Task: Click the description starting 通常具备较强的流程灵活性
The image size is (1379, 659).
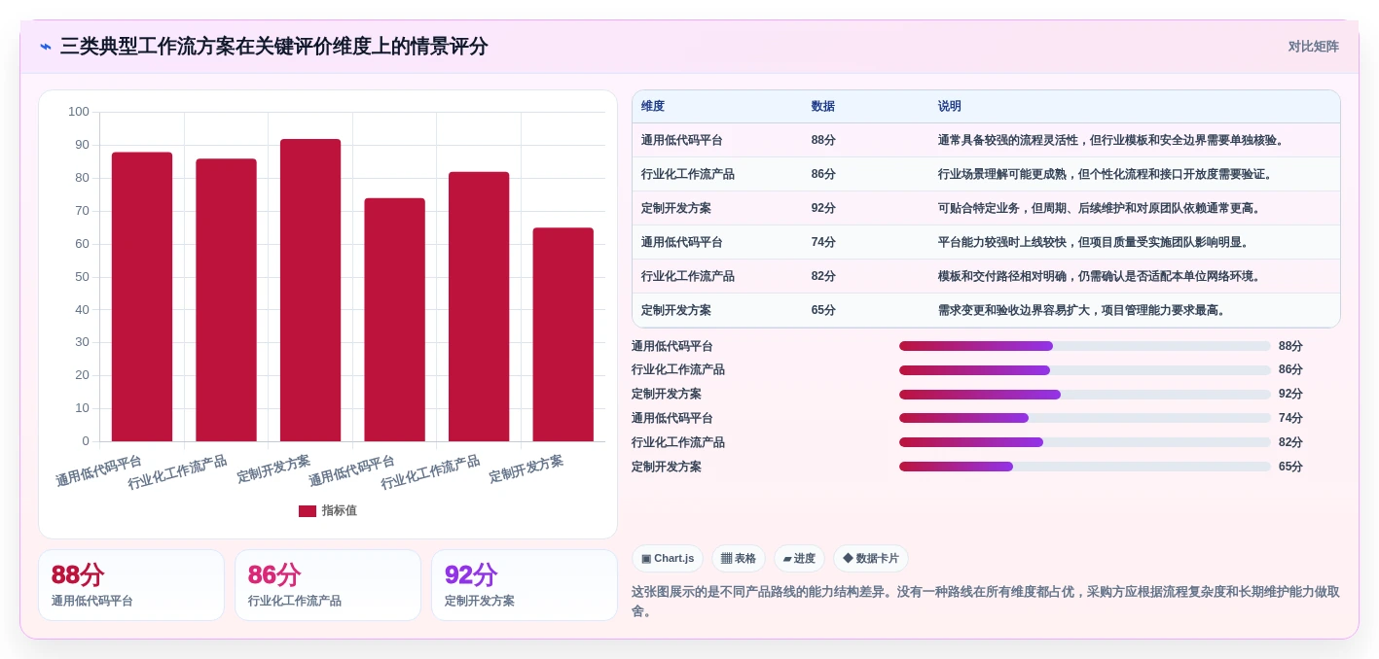Action: [1112, 140]
